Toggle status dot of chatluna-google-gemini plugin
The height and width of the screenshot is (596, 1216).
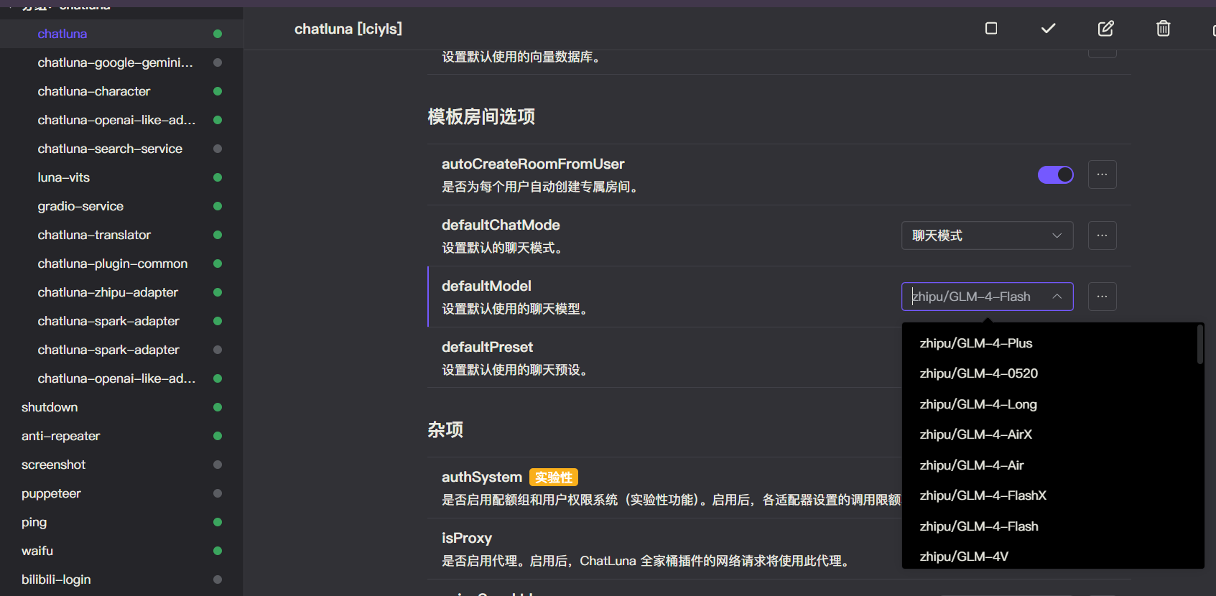218,62
